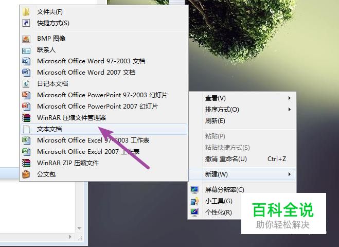Create a new 文件夹(F) folder
This screenshot has width=339, height=247.
tap(104, 12)
